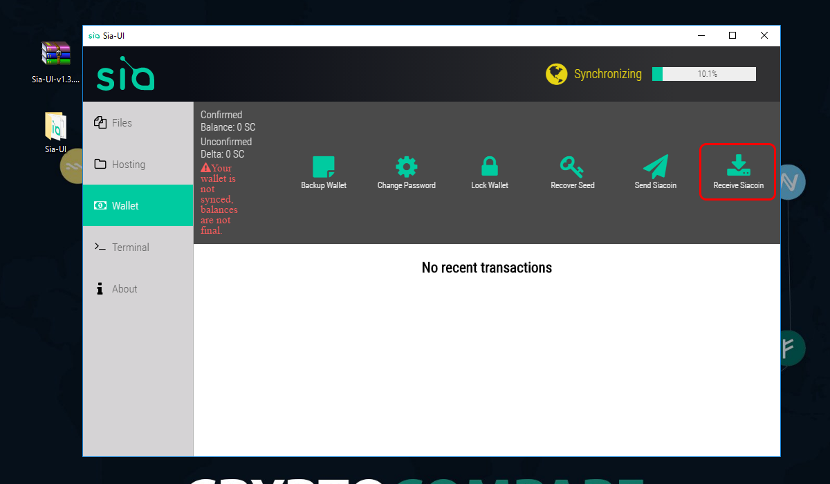Click the wallet not synced warning
Image resolution: width=830 pixels, height=484 pixels.
click(x=219, y=199)
